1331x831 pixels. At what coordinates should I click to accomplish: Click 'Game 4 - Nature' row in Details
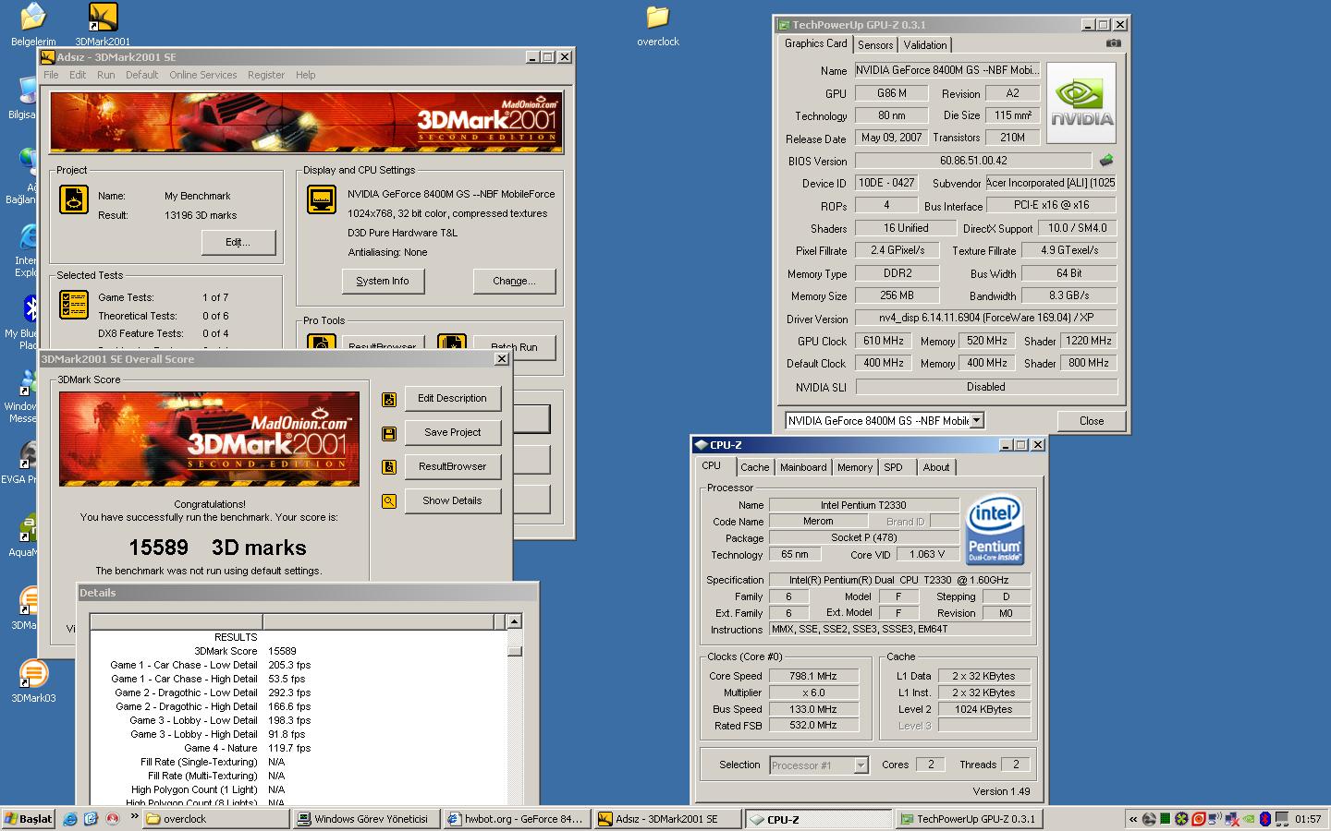point(299,748)
